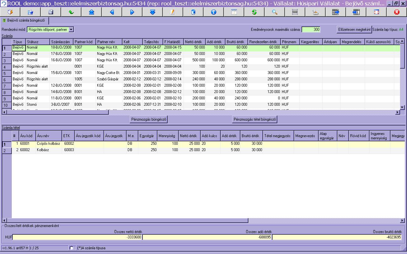The height and width of the screenshot is (254, 407).
Task: Click the Összes adó érték field
Action: click(207, 237)
